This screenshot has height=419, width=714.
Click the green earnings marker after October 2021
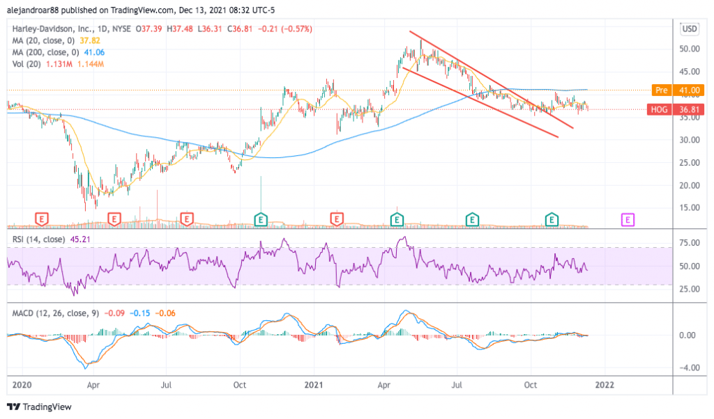pos(552,220)
